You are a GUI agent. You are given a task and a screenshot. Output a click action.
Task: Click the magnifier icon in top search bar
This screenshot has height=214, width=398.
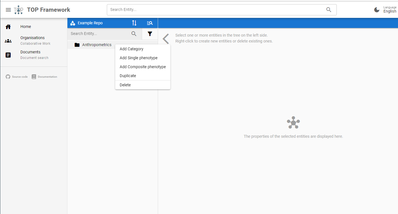[x=329, y=10]
